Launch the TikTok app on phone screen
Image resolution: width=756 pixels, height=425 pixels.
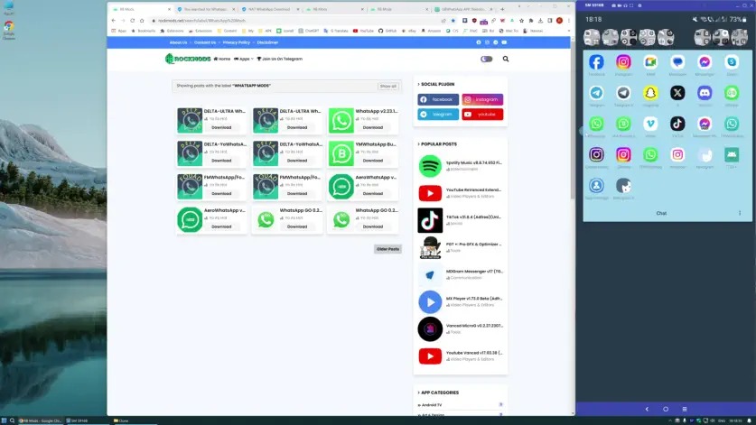[677, 124]
